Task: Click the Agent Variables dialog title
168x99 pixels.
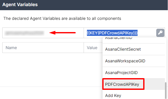Action: coord(20,5)
